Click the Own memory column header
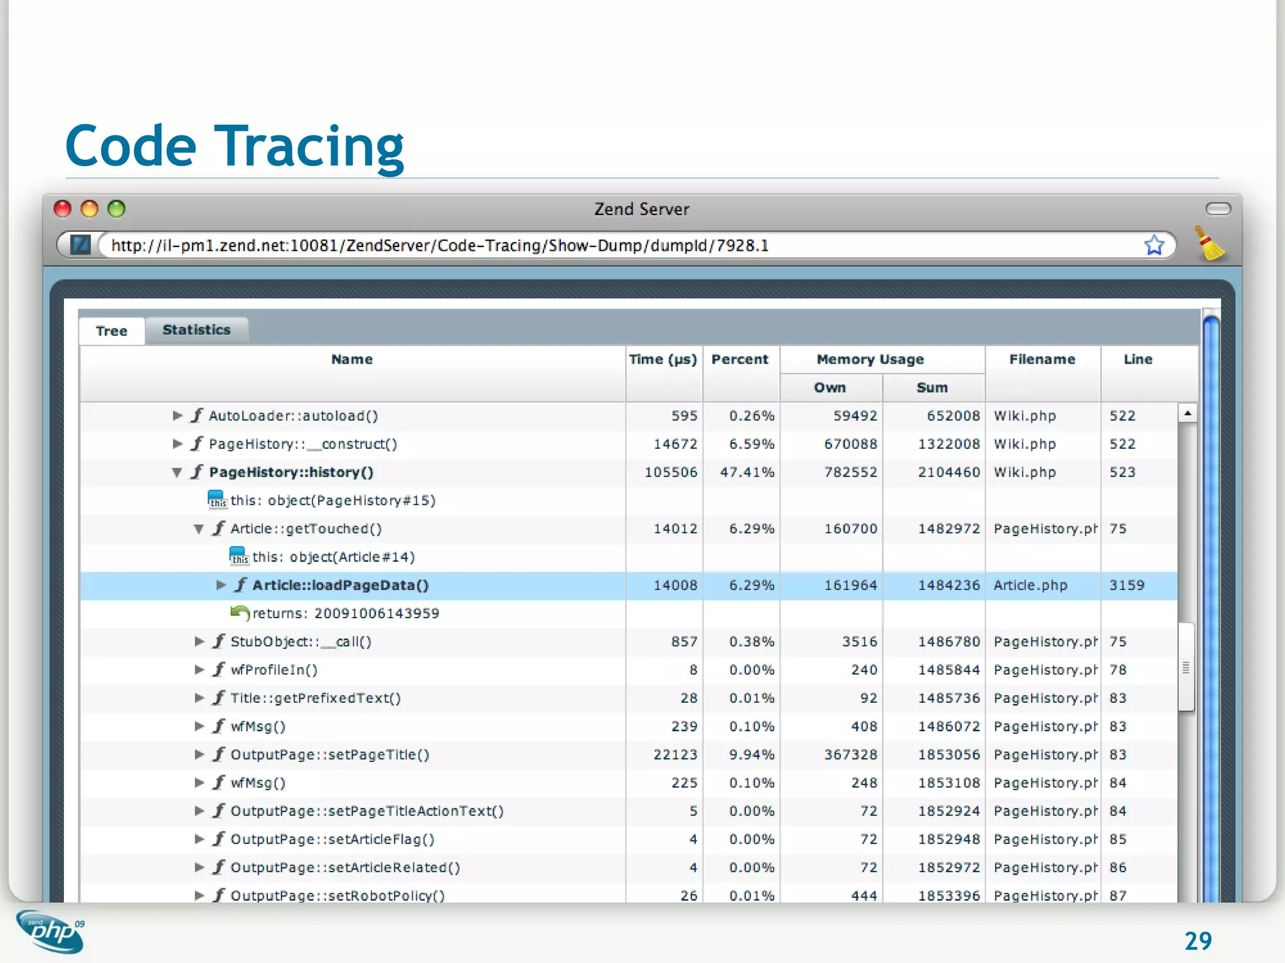The image size is (1285, 963). [x=830, y=387]
